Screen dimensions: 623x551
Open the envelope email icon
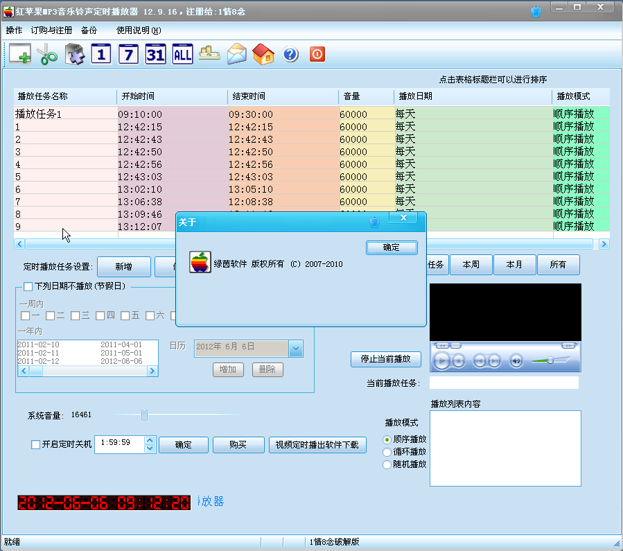[236, 53]
